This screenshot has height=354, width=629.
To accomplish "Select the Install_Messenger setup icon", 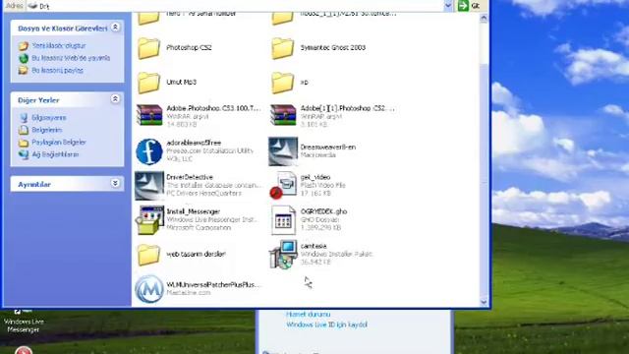I will click(x=149, y=220).
